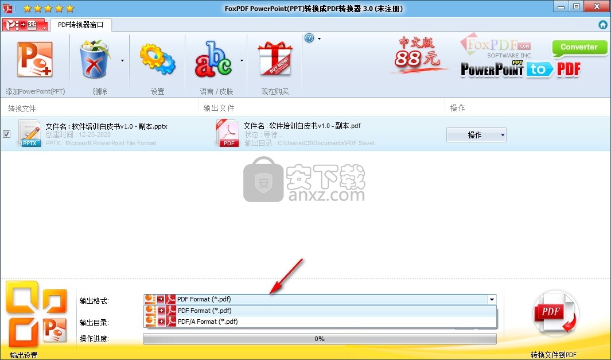Click the PPTX : Microsoft PowerPoint File Format text

click(101, 143)
